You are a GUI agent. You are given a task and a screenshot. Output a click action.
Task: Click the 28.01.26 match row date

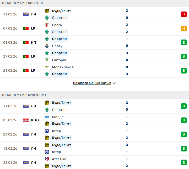click(10, 162)
